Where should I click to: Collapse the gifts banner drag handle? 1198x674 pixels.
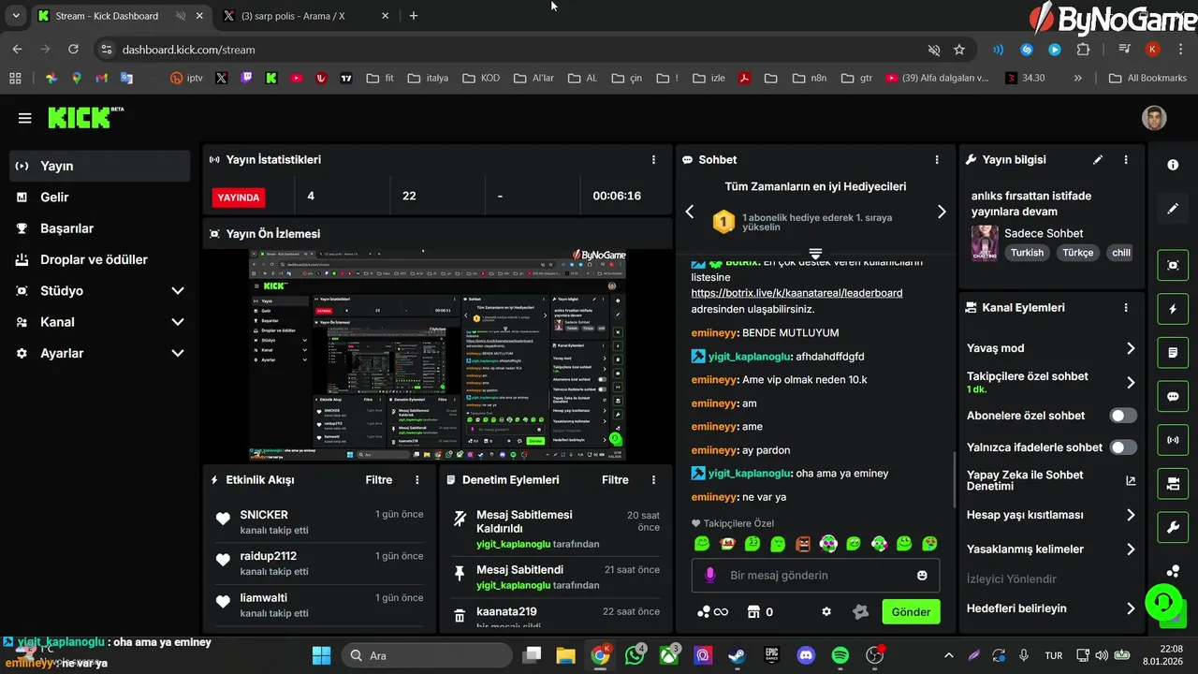point(815,254)
